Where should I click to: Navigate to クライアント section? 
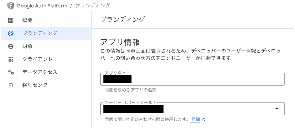(x=46, y=59)
